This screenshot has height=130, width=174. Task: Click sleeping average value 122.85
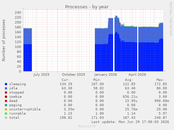129,84
